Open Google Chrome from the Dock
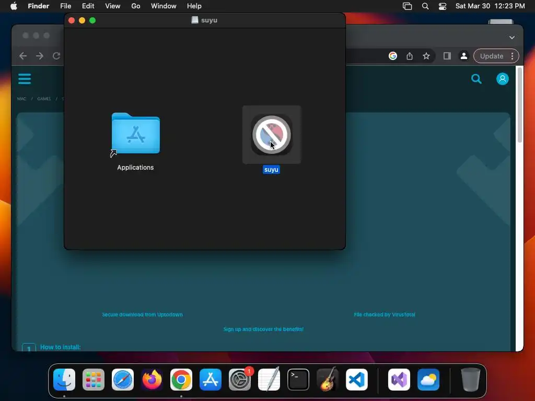Screen dimensions: 535x401 click(x=181, y=380)
